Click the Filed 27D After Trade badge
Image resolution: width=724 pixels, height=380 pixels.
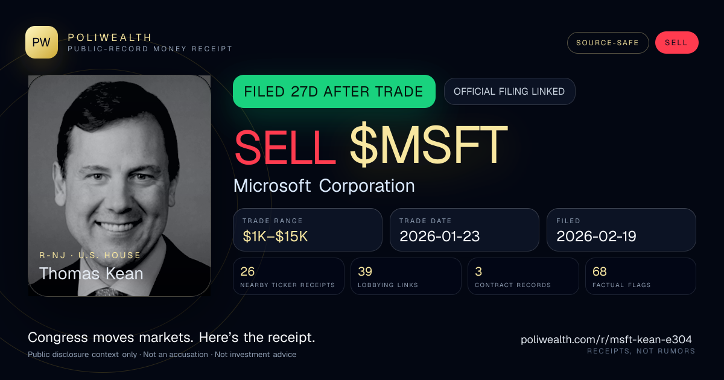334,92
